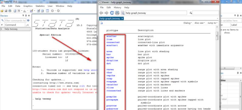Click the Refresh icon in the Viewer
242x110 pixels.
pos(112,13)
